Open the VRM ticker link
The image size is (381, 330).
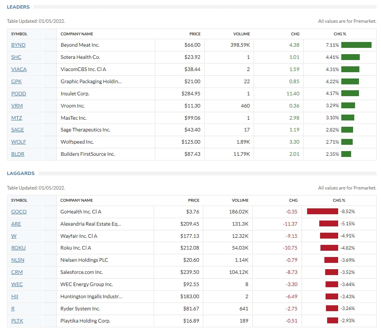pos(17,106)
